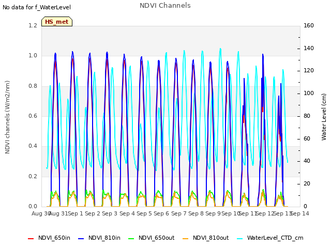Screen dimensions: 331x248
Task: Click the left axis title 'NDVI channels (W/m2/nm)'
Action: (7, 117)
